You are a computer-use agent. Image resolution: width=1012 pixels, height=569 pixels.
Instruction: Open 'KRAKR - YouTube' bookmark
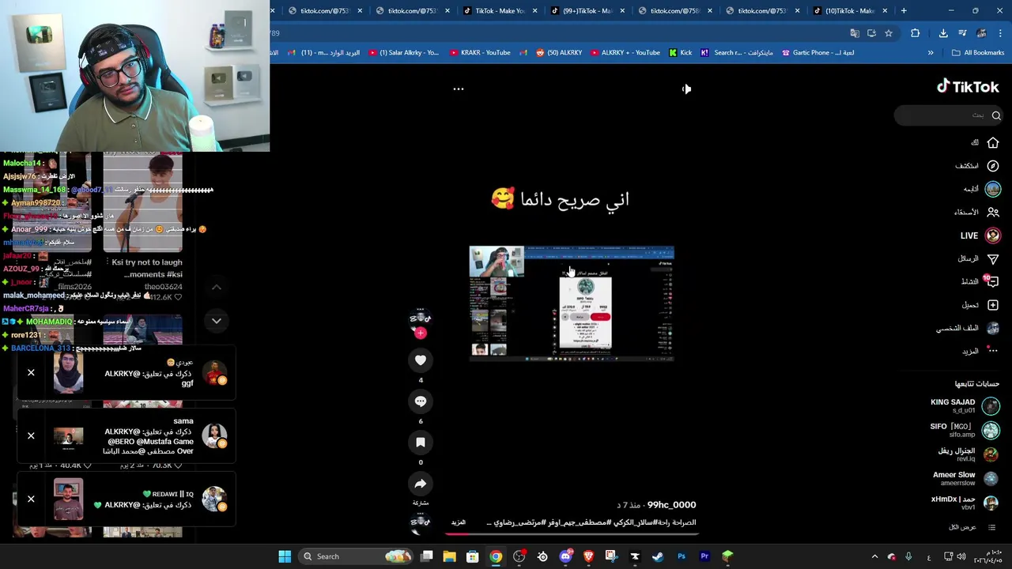pos(480,53)
